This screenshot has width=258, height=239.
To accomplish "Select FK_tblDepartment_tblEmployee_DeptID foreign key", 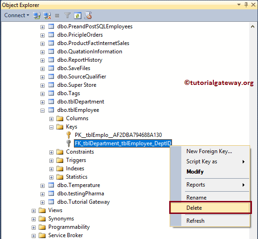I will click(x=123, y=143).
